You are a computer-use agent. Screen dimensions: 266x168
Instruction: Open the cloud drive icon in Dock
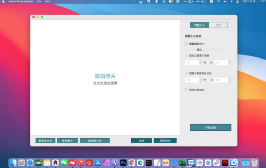click(x=174, y=163)
